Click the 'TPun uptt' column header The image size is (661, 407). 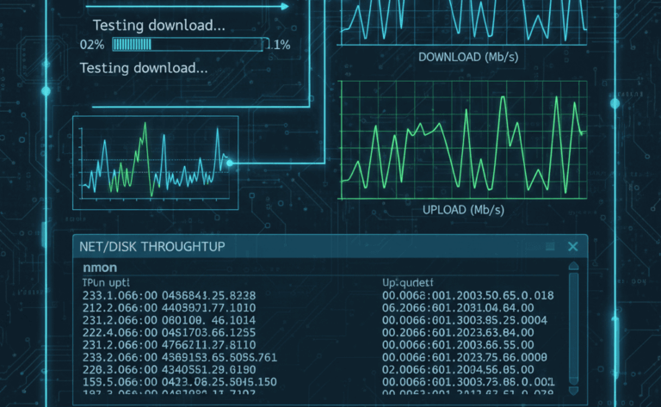pyautogui.click(x=106, y=283)
